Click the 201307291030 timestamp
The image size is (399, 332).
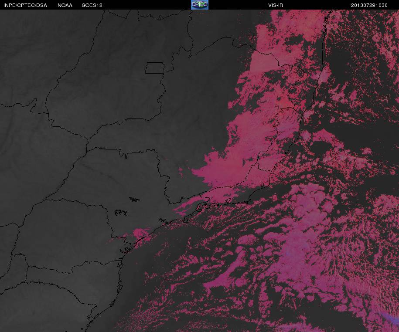point(369,5)
